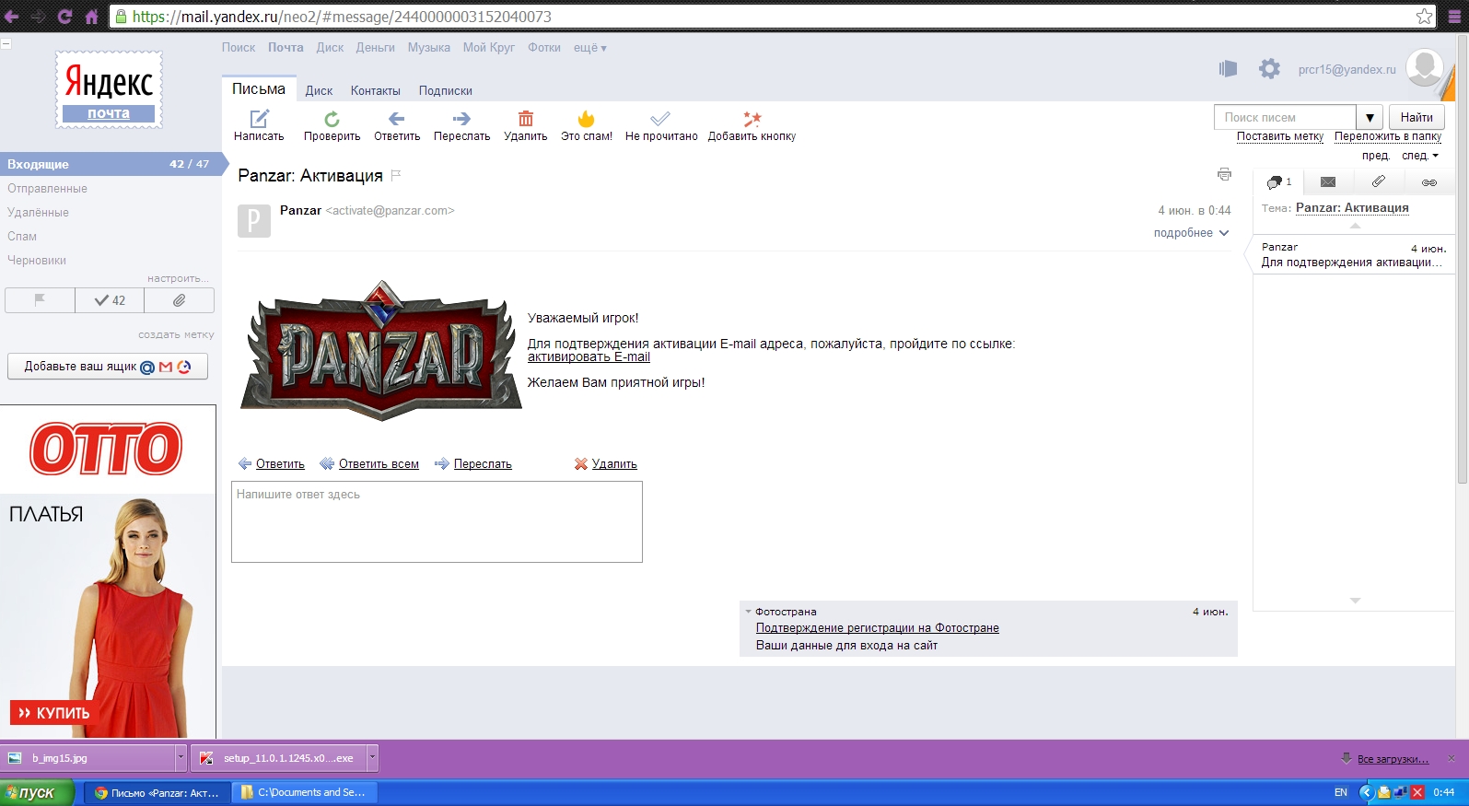Click активировать E-mail link

tap(589, 357)
